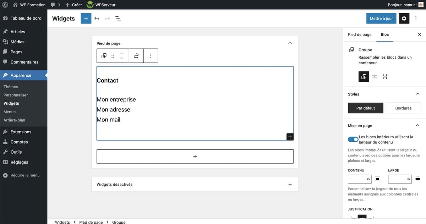Collapse the Styles panel
The image size is (426, 224).
pyautogui.click(x=417, y=94)
